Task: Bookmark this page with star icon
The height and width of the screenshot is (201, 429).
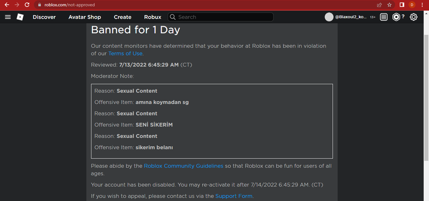Action: pyautogui.click(x=390, y=5)
